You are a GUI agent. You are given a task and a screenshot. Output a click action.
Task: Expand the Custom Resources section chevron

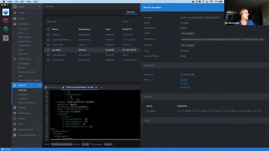[40, 135]
